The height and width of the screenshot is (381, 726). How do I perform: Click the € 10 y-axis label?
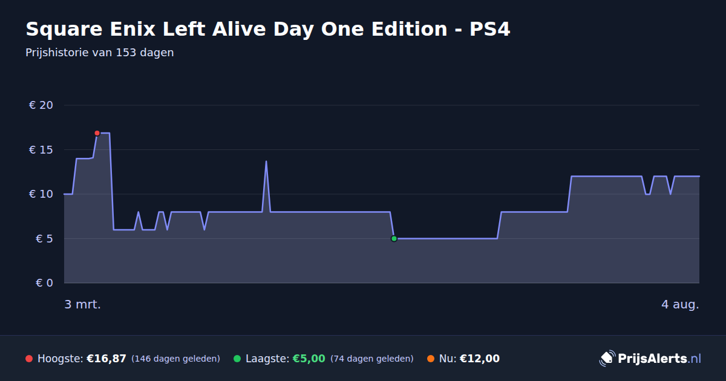[x=41, y=194]
